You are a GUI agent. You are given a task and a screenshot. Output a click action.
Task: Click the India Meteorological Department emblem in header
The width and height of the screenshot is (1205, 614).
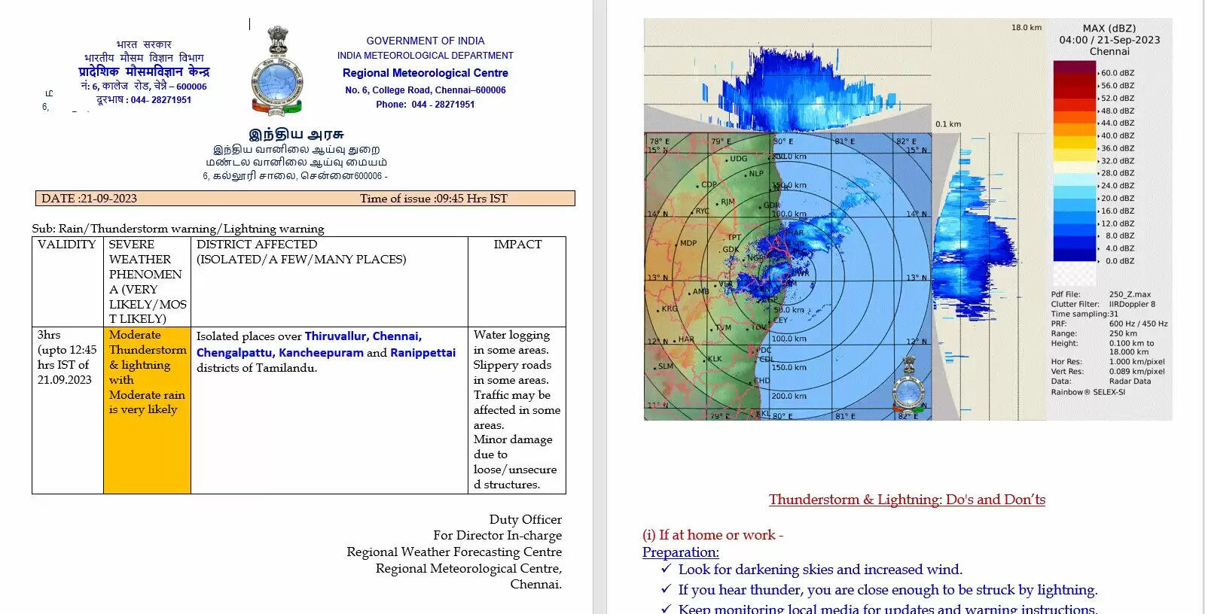[x=276, y=71]
